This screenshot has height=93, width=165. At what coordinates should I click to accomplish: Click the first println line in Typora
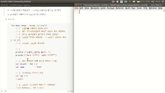tap(33, 52)
